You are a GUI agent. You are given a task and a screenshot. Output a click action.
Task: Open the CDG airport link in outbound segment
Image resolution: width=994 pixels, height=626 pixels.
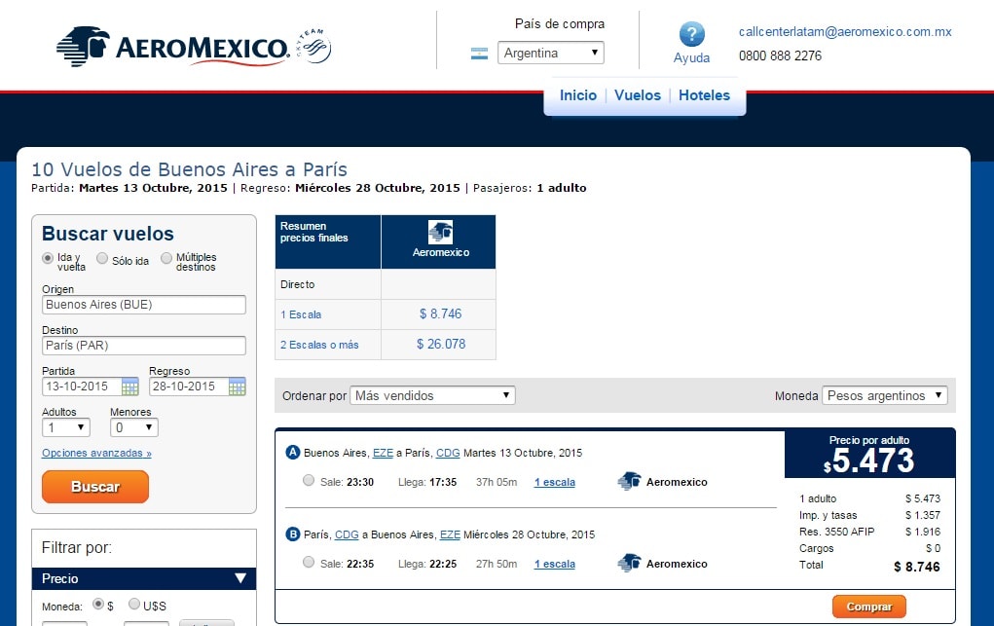(x=448, y=453)
